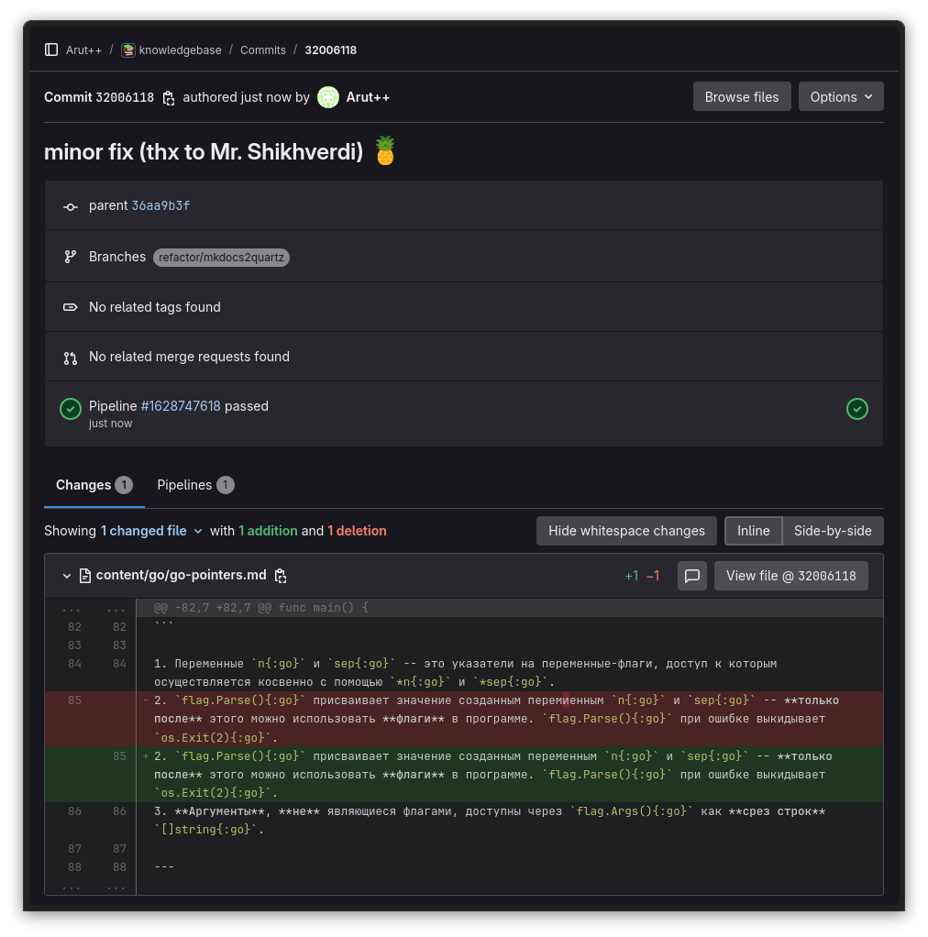Image resolution: width=928 pixels, height=937 pixels.
Task: Select the Changes tab
Action: click(94, 485)
